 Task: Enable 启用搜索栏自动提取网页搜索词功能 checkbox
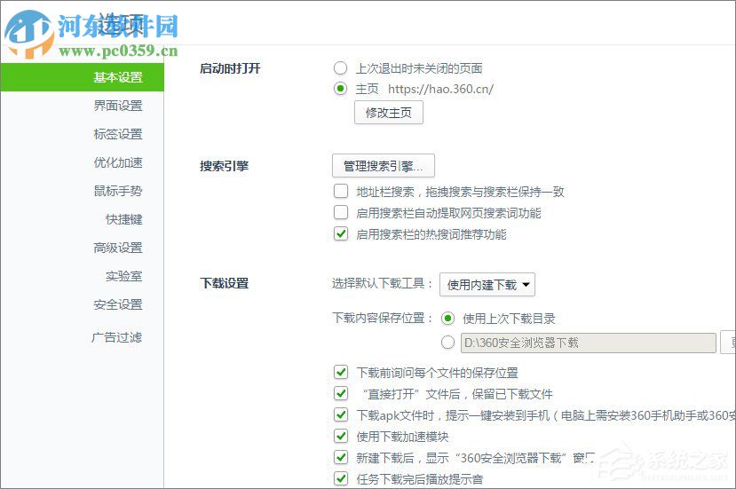coord(341,212)
